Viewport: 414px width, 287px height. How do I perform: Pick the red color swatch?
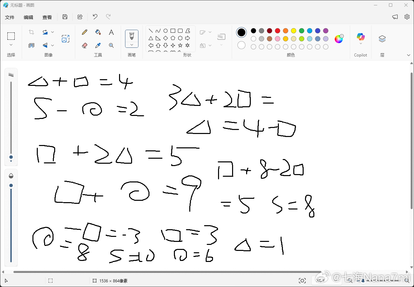[278, 31]
